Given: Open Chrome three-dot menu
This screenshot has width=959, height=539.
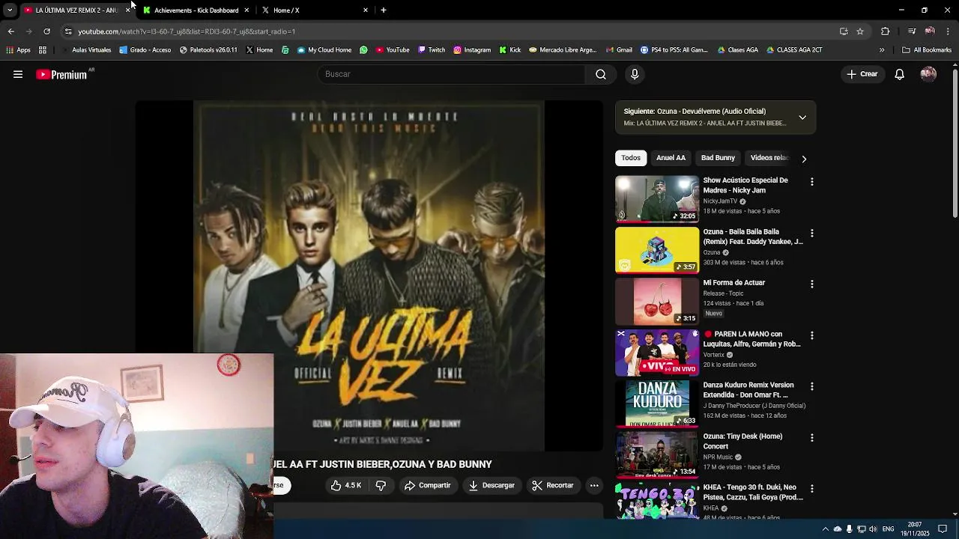Looking at the screenshot, I should coord(949,31).
